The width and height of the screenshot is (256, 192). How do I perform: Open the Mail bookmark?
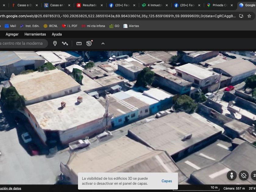tap(10, 26)
